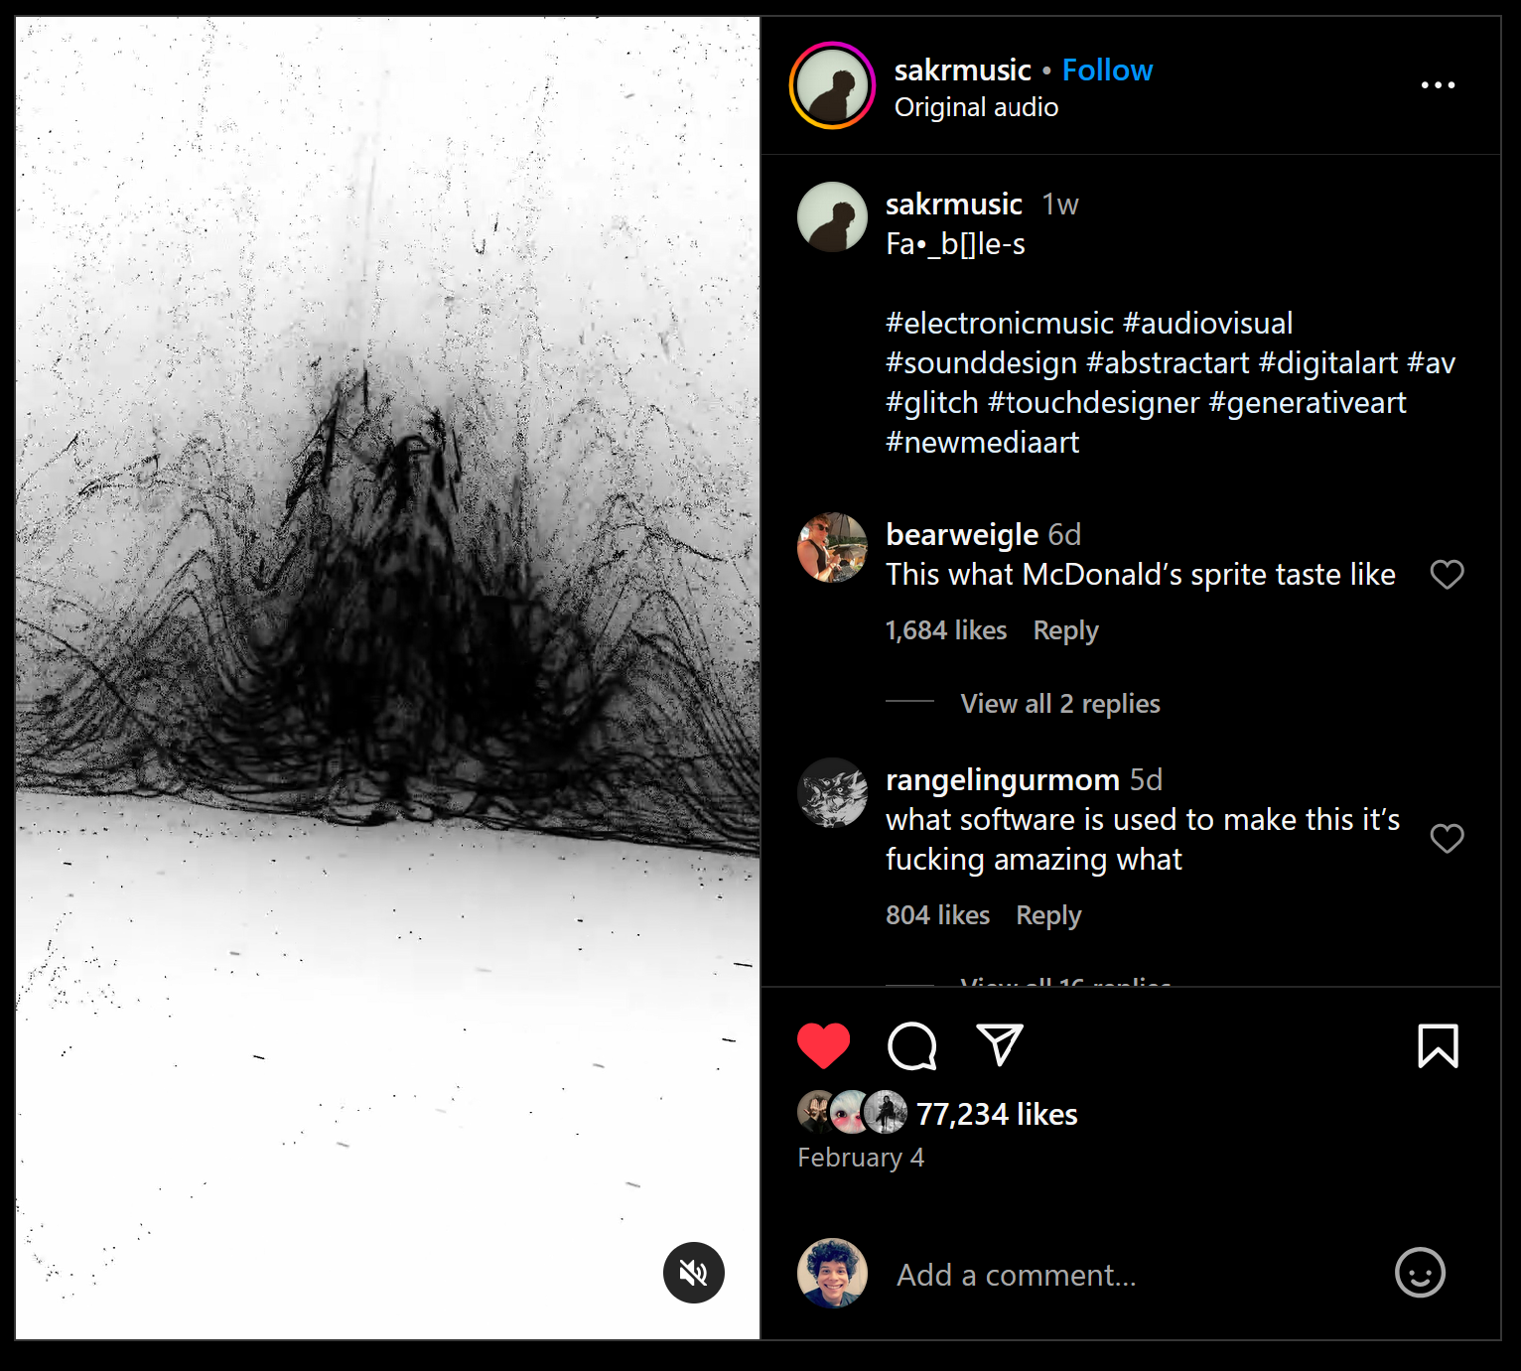This screenshot has height=1371, width=1521.
Task: Like rangelingurmom's comment
Action: [1447, 839]
